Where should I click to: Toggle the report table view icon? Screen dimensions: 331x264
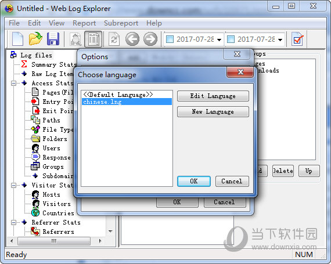tap(93, 39)
